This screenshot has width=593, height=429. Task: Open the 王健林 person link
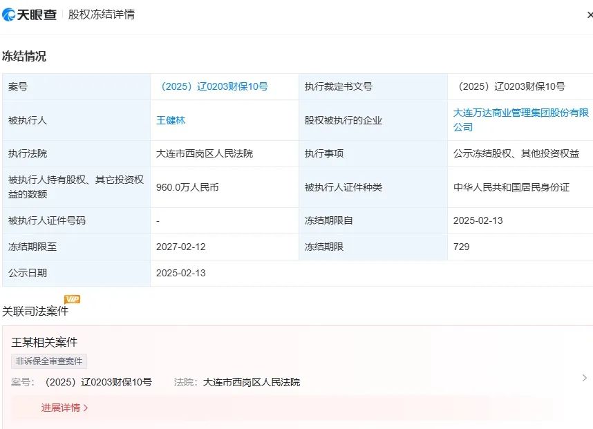[171, 120]
